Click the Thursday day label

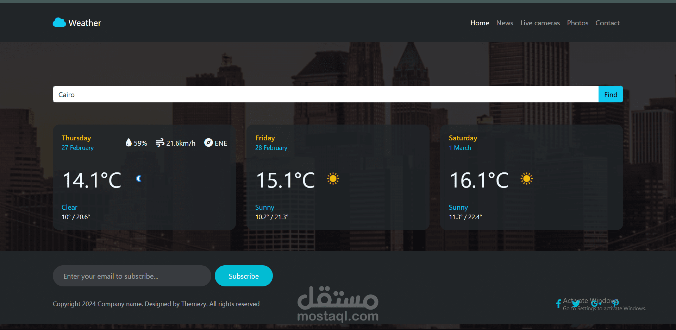tap(76, 138)
